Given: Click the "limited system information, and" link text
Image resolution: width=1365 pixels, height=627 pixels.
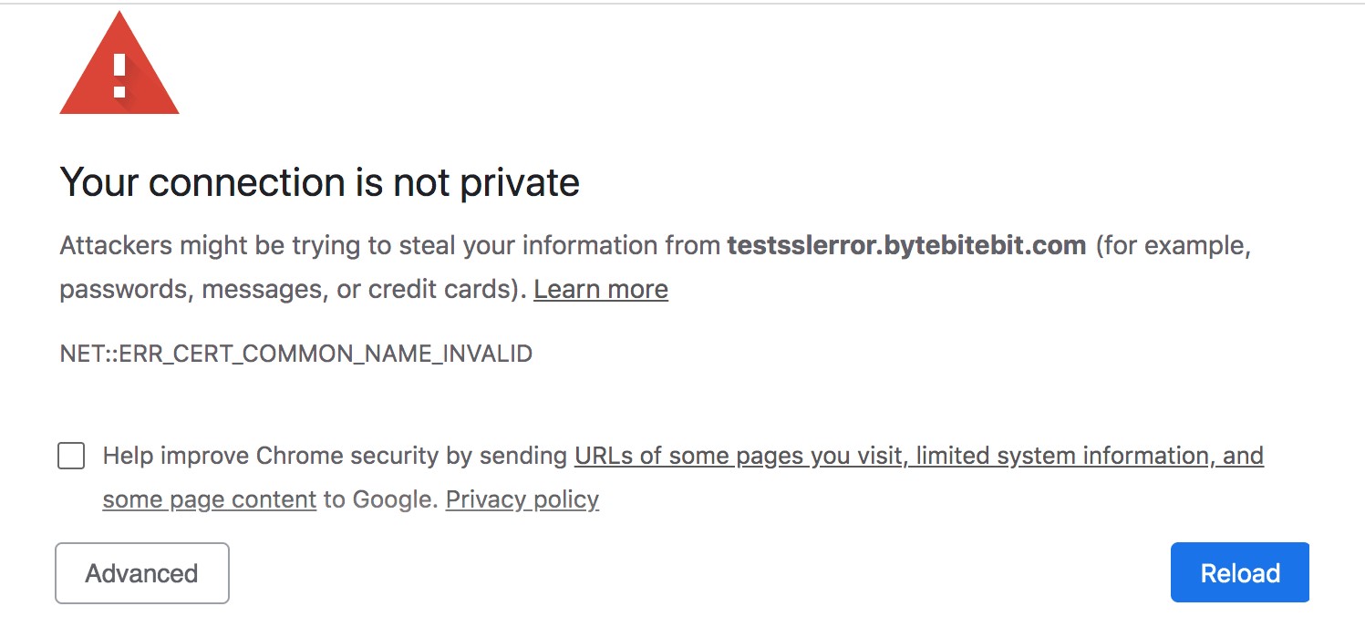Looking at the screenshot, I should [1090, 456].
